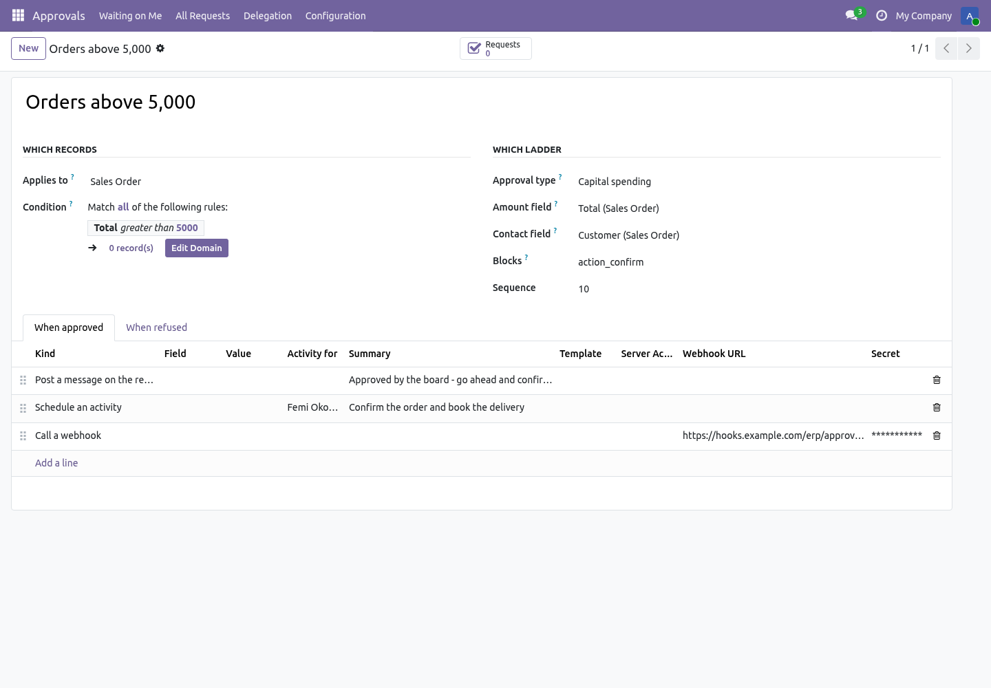991x688 pixels.
Task: Open the Contact field dropdown
Action: tap(758, 235)
